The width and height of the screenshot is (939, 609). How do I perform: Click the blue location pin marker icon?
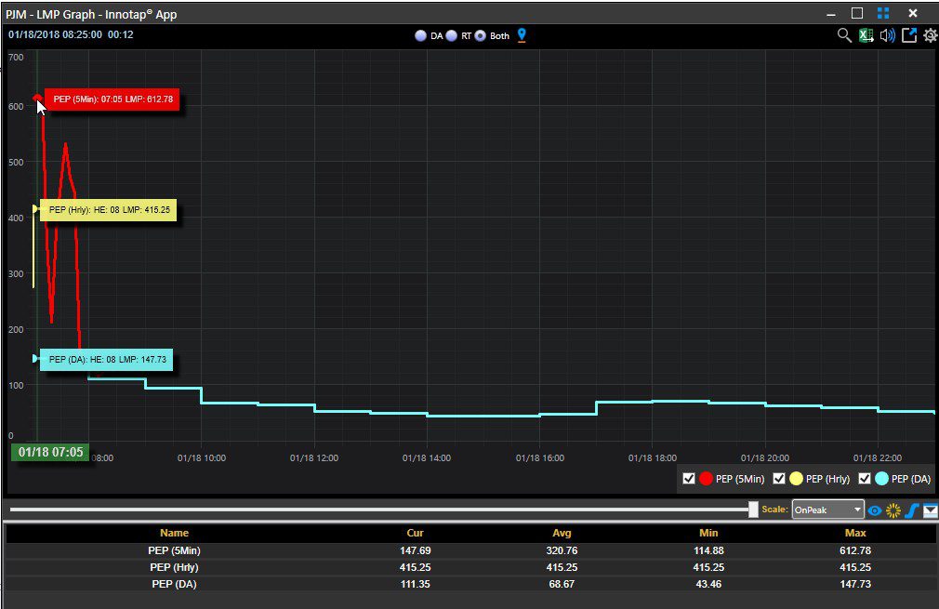tap(522, 35)
